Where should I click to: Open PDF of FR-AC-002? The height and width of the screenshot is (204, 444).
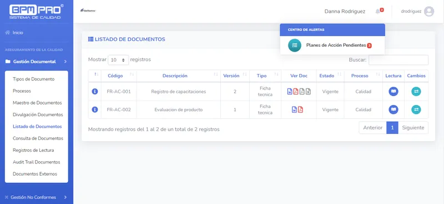(300, 110)
